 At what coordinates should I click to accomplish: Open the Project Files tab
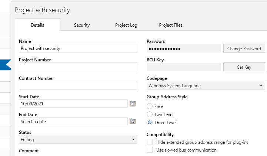point(171,25)
